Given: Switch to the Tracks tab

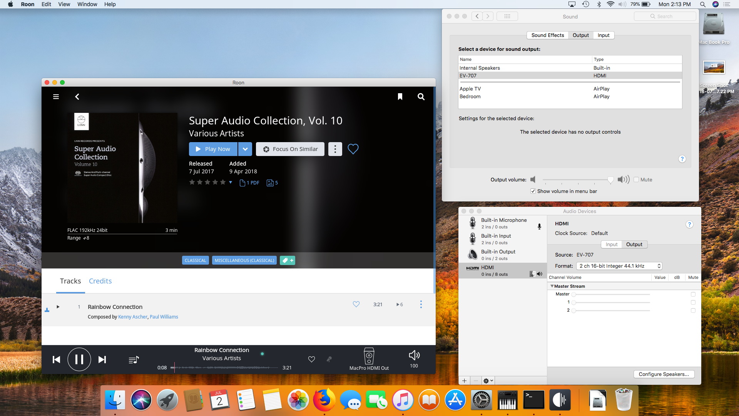Looking at the screenshot, I should [70, 281].
